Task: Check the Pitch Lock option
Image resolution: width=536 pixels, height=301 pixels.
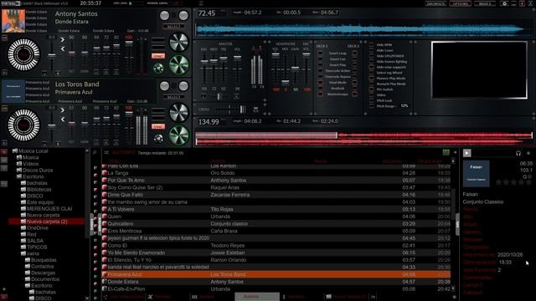Action: [372, 100]
